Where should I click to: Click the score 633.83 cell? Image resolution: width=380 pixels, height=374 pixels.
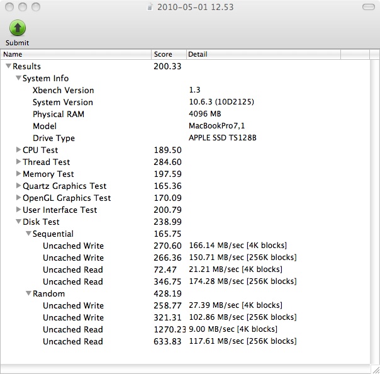pyautogui.click(x=168, y=341)
